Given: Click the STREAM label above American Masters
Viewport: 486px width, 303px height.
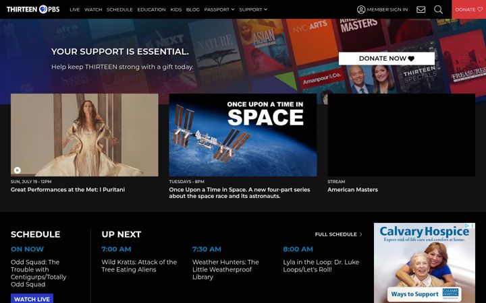Looking at the screenshot, I should pos(336,182).
